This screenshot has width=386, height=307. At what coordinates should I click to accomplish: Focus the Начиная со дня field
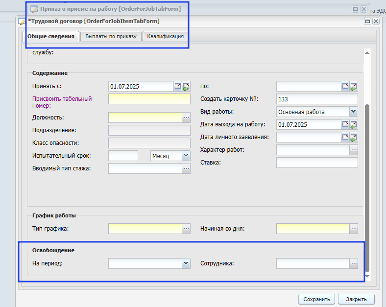pos(313,229)
